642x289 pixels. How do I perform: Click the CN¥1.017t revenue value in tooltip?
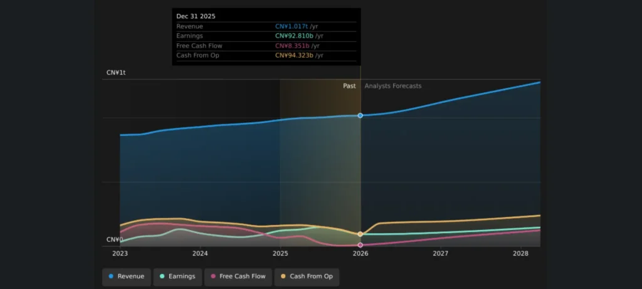(292, 26)
